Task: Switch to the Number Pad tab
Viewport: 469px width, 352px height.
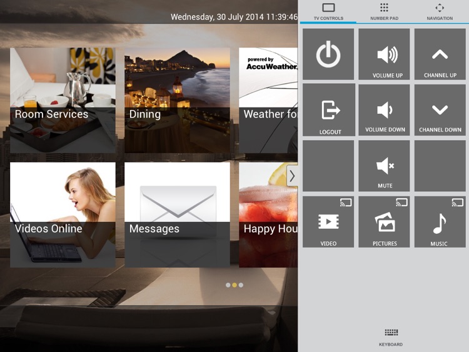Action: [x=384, y=12]
